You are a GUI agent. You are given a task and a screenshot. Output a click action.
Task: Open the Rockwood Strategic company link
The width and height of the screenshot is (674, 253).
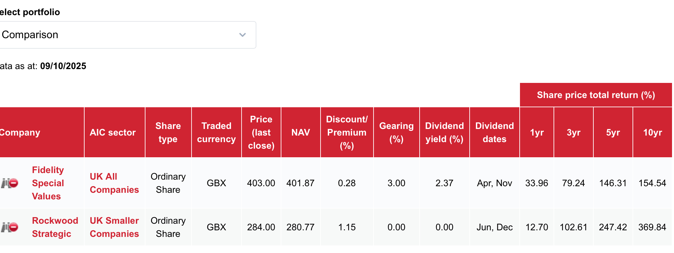pyautogui.click(x=55, y=227)
